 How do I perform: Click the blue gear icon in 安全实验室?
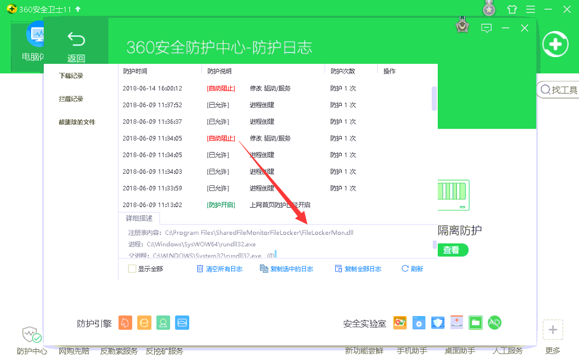[419, 323]
